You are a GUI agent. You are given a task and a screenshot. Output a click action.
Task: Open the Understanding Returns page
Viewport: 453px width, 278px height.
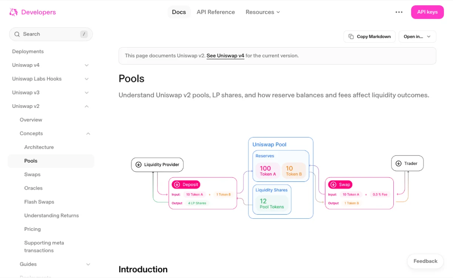tap(52, 215)
